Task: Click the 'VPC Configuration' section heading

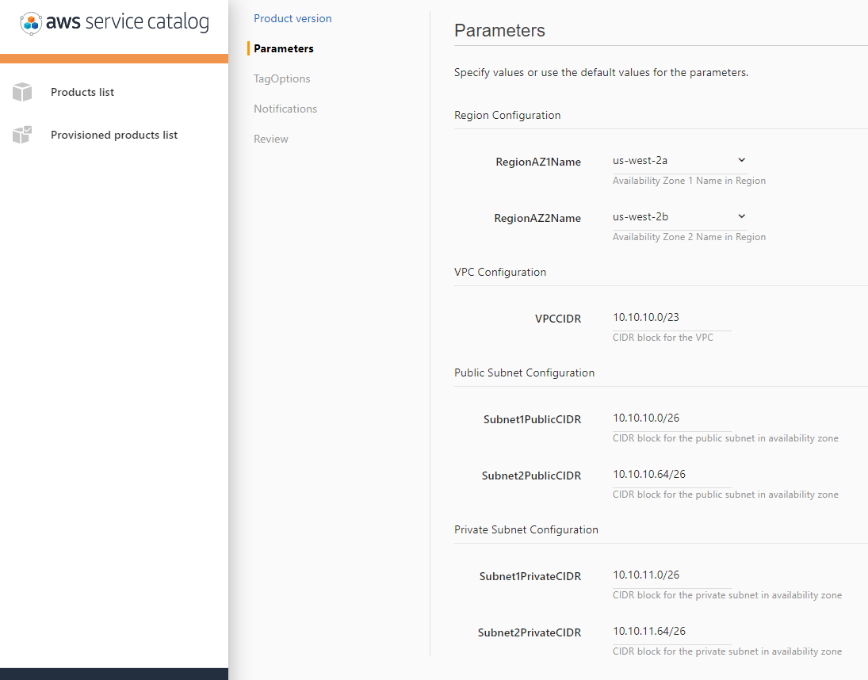Action: click(x=500, y=272)
